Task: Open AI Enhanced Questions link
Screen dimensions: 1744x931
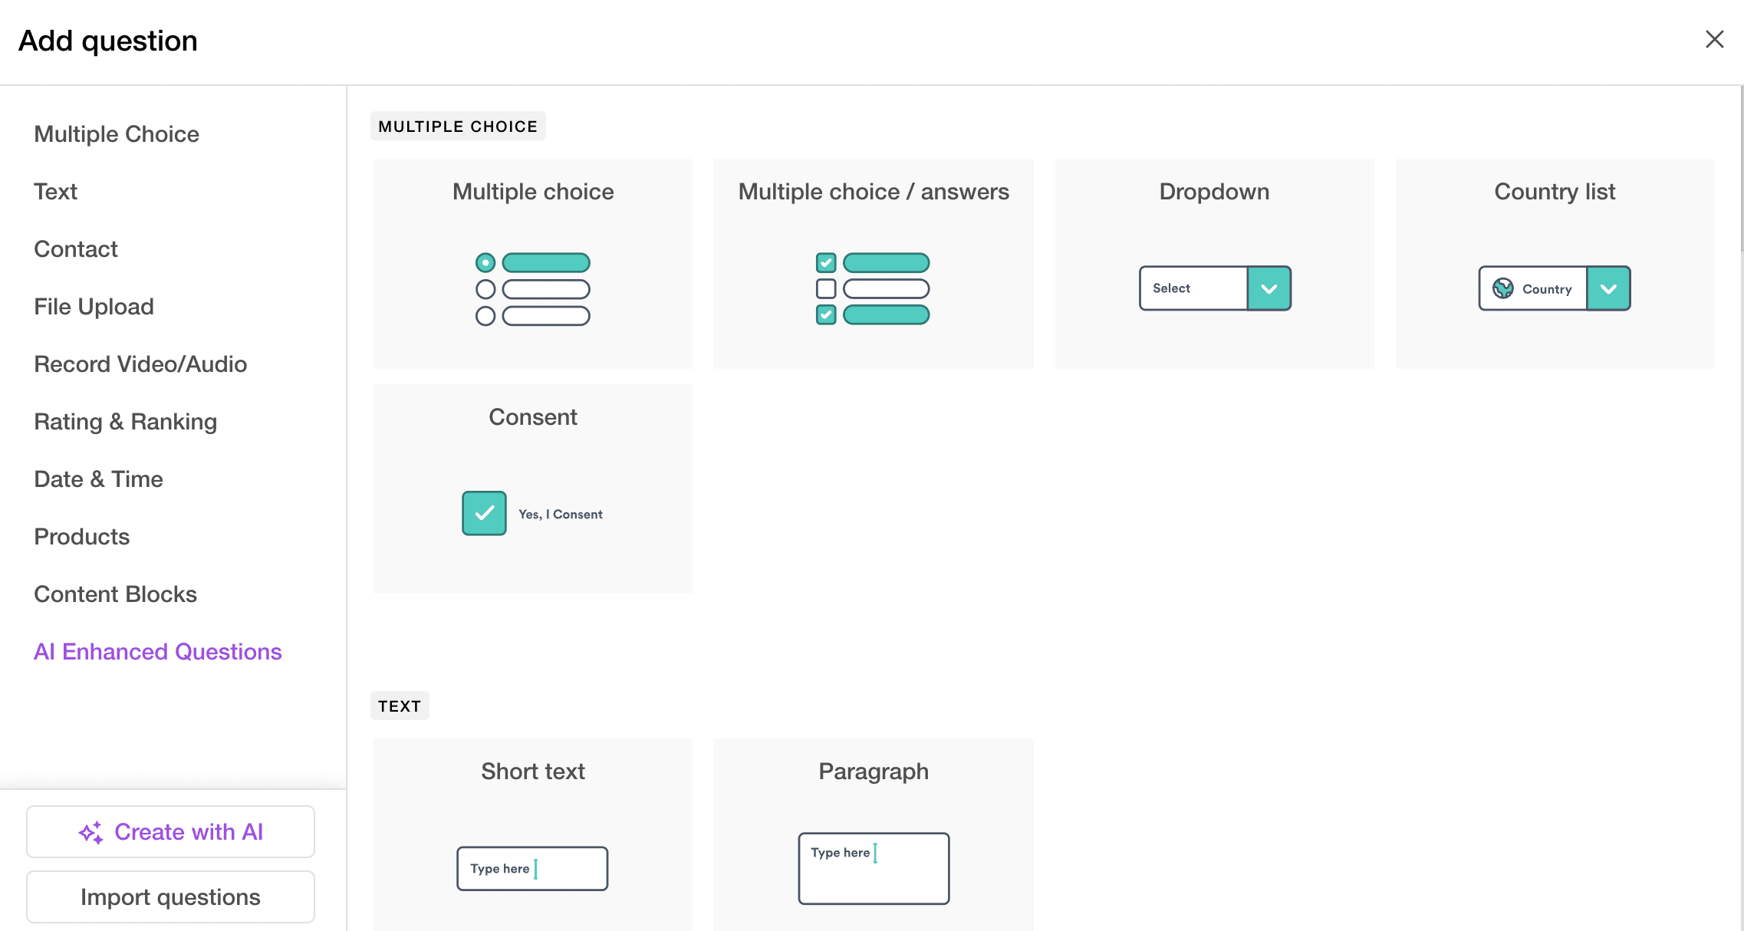Action: [x=157, y=651]
